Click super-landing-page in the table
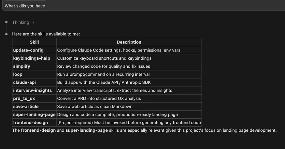Image resolution: width=285 pixels, height=149 pixels. pyautogui.click(x=34, y=115)
